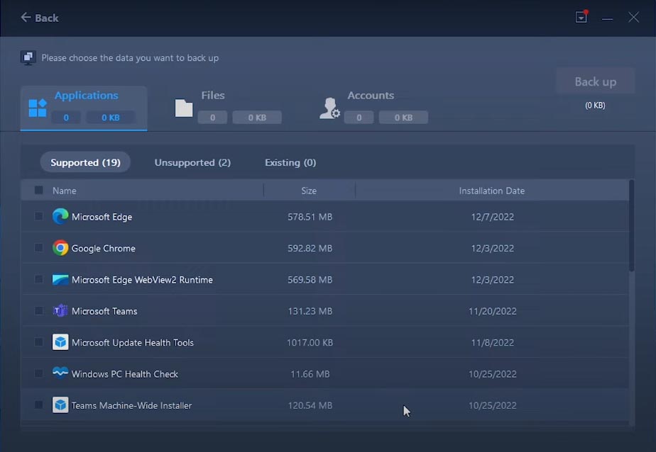Check the Teams Machine-Wide Installer checkbox
656x452 pixels.
pos(38,405)
